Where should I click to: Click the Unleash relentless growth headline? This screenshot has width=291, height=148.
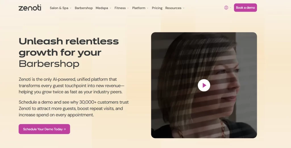pos(68,47)
